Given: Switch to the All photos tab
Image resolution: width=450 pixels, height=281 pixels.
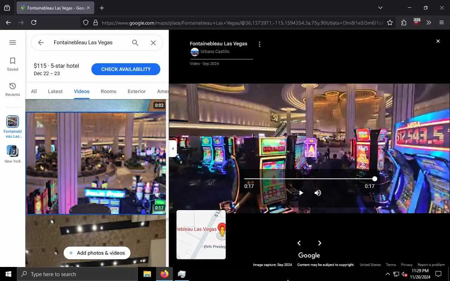Looking at the screenshot, I should (x=34, y=91).
